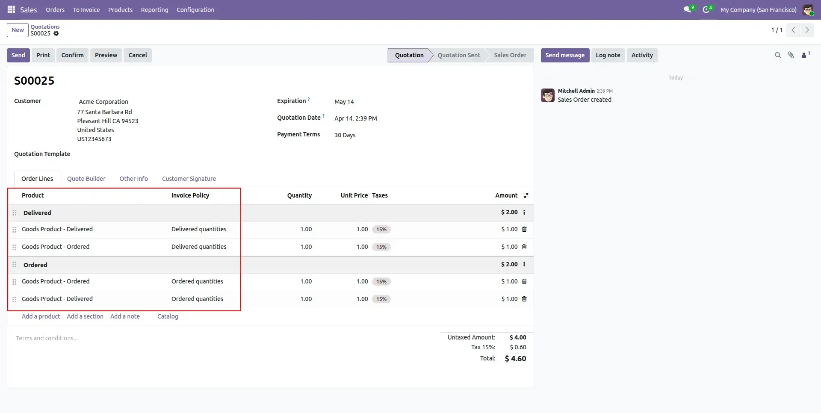The image size is (821, 413).
Task: Open the attachments paperclip icon
Action: [x=791, y=55]
